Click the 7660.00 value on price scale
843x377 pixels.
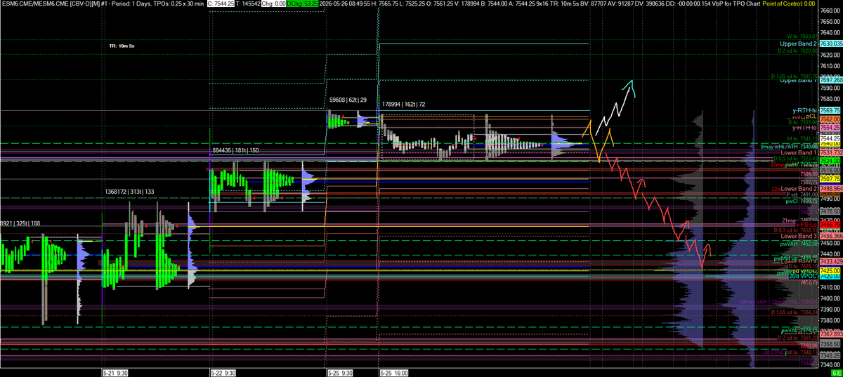(829, 11)
